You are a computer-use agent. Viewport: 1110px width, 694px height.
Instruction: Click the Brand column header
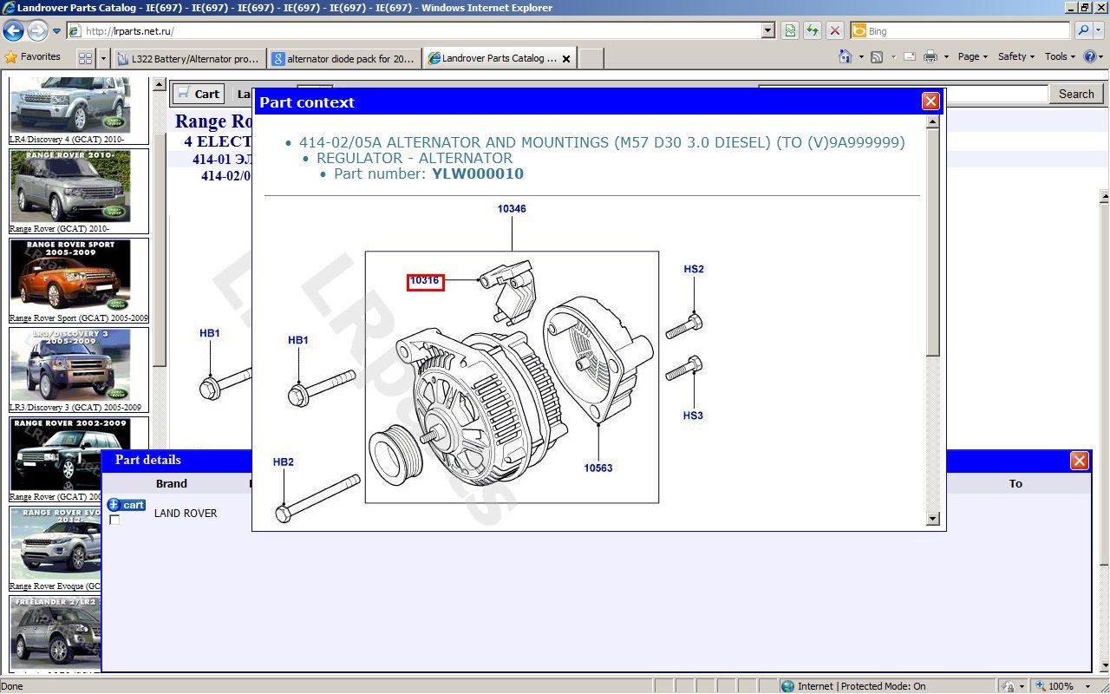point(172,484)
